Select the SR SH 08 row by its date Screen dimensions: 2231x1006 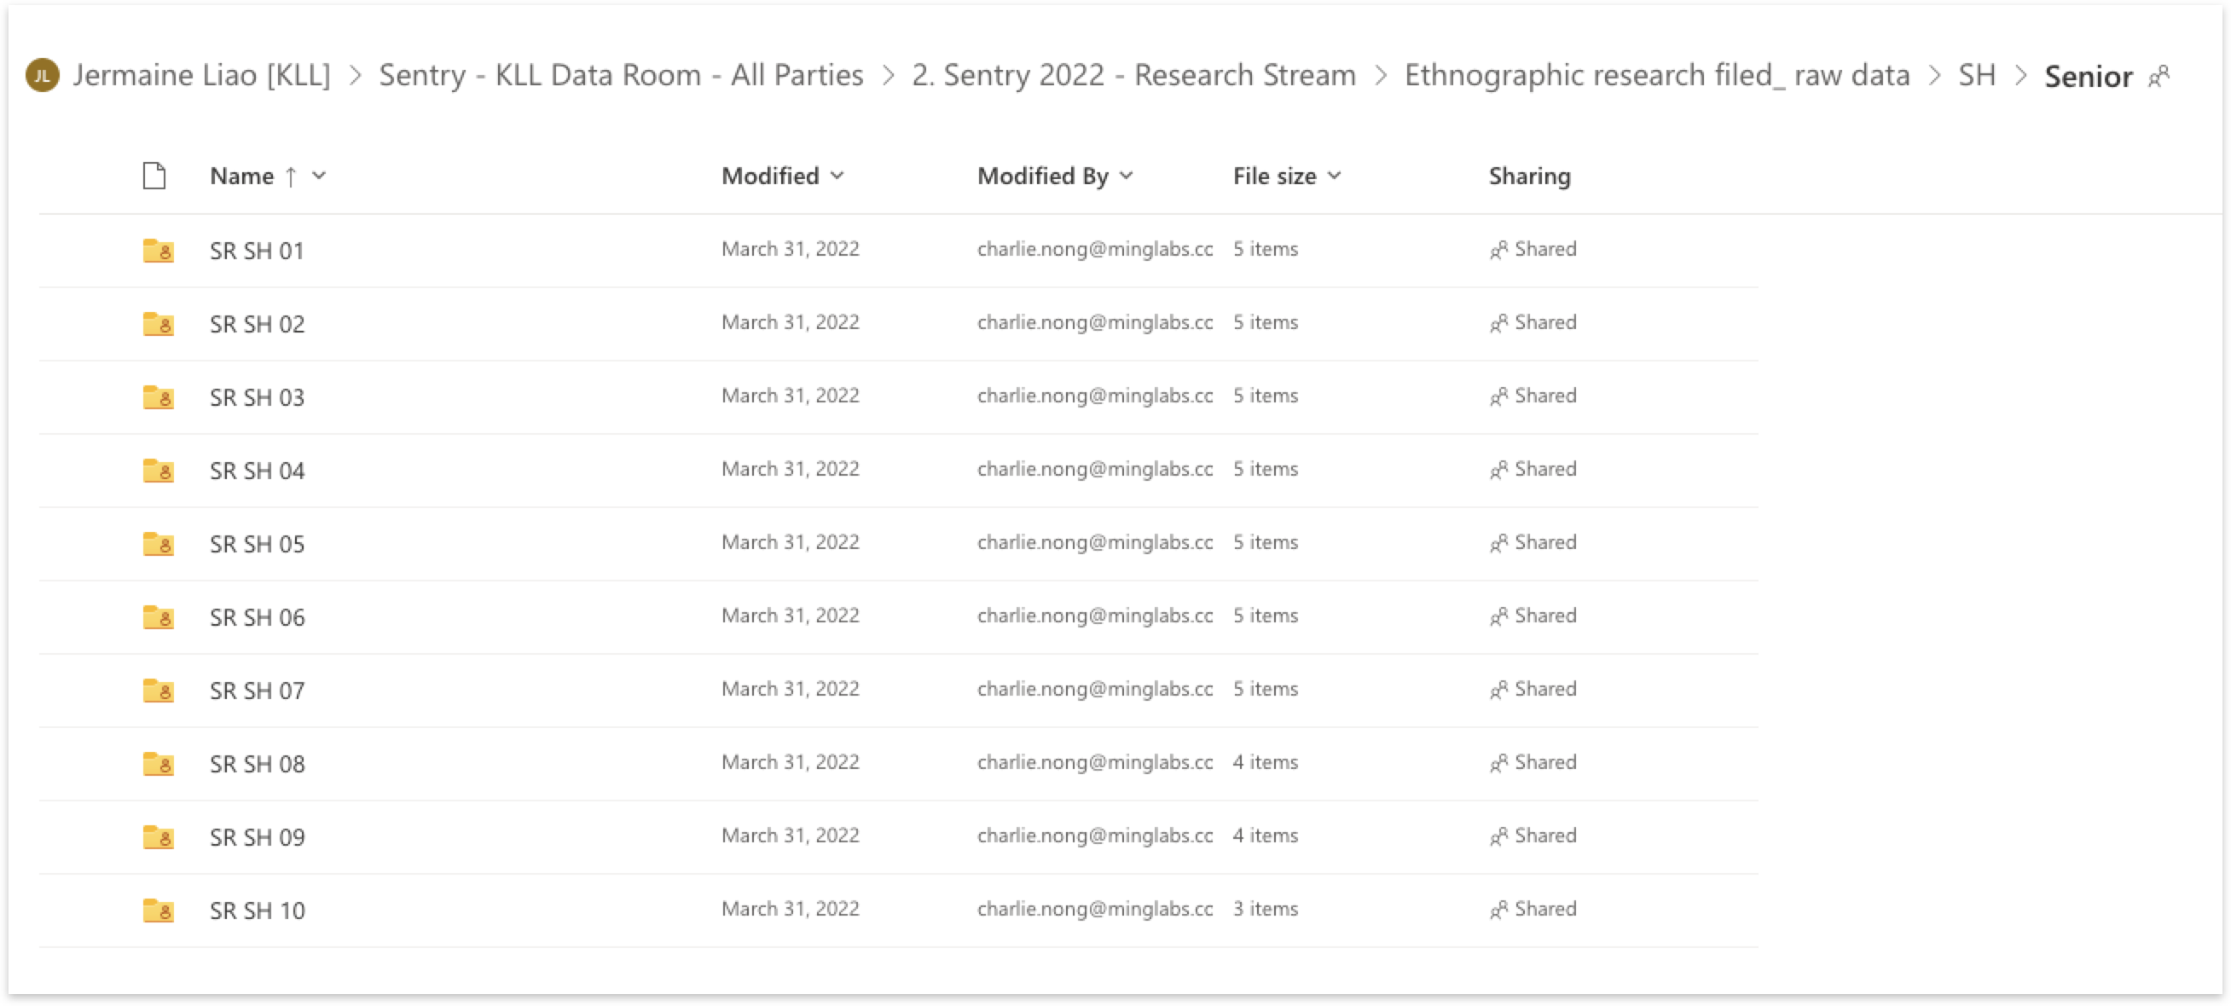point(790,762)
